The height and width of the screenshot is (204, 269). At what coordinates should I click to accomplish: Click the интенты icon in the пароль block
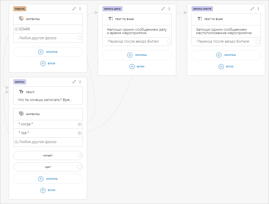(x=21, y=19)
